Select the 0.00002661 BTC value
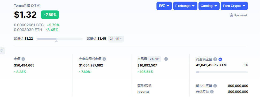The width and height of the screenshot is (260, 100). [29, 25]
